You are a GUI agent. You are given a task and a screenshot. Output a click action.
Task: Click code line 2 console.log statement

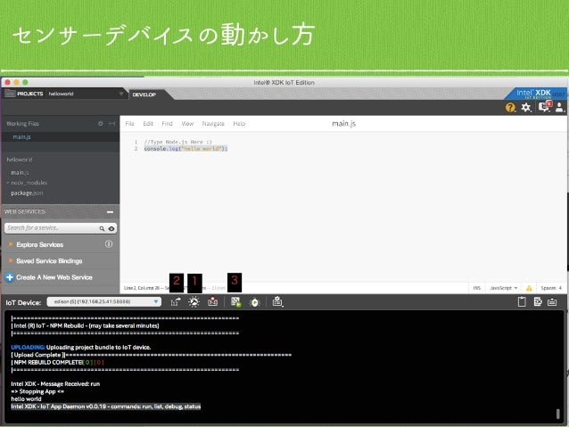pyautogui.click(x=186, y=149)
